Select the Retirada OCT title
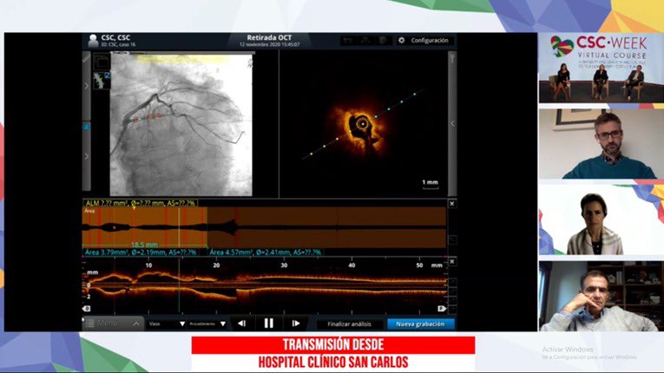Image resolution: width=664 pixels, height=373 pixels. (269, 37)
